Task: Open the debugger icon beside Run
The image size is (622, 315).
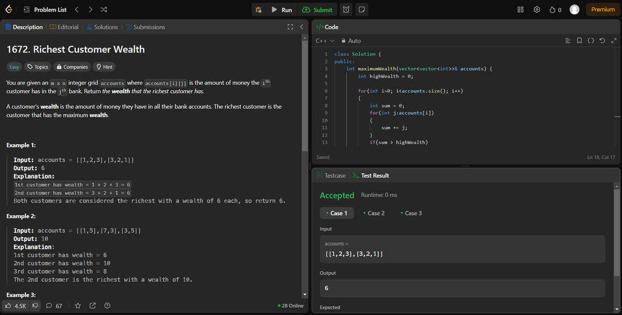Action: pyautogui.click(x=259, y=10)
